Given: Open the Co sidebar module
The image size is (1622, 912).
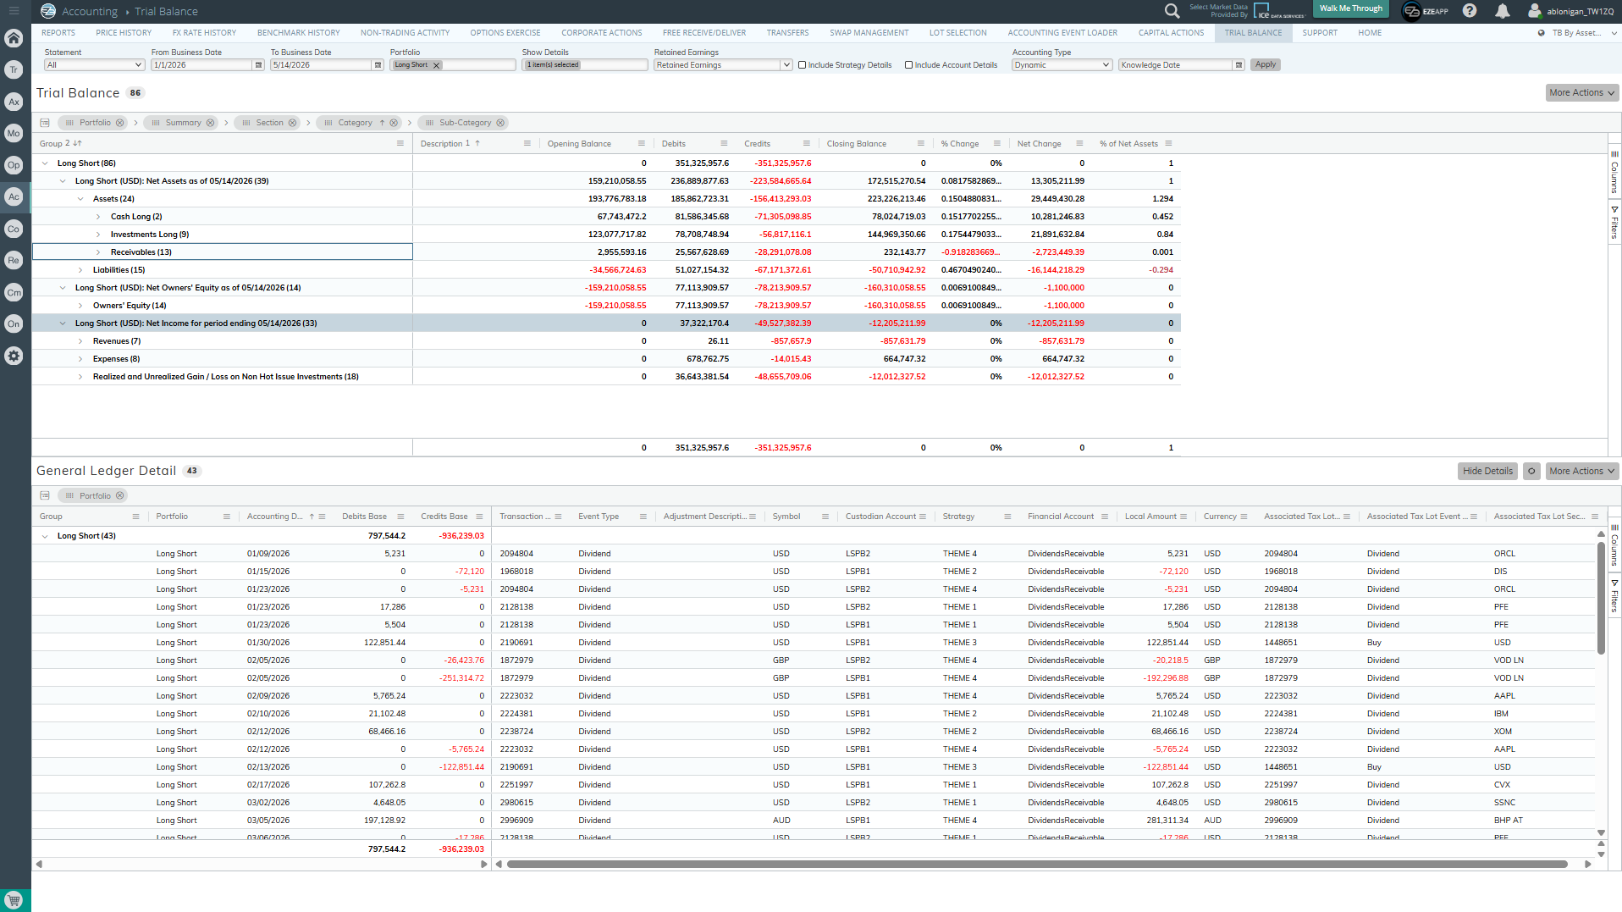Looking at the screenshot, I should click(14, 229).
